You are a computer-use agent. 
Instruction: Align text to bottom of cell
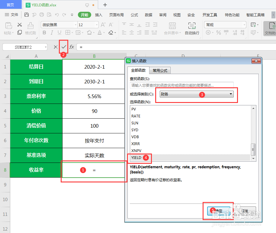(139, 25)
